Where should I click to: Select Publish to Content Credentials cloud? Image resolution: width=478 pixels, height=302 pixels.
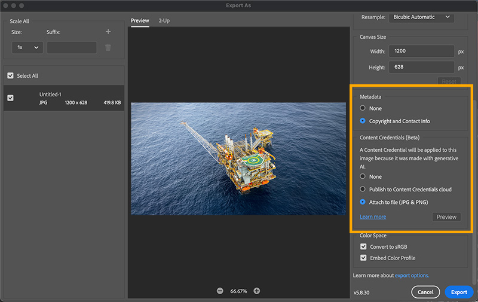coord(363,189)
